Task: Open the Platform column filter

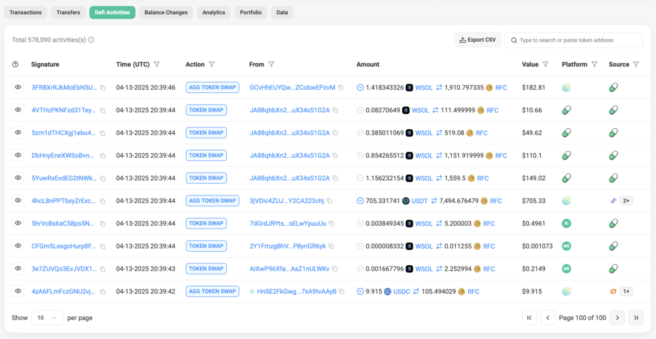Action: 594,65
